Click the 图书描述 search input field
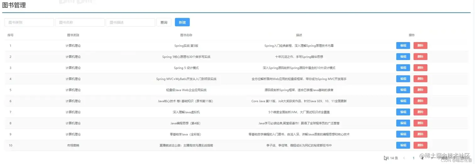Screen dimensions: 475x164 130,22
